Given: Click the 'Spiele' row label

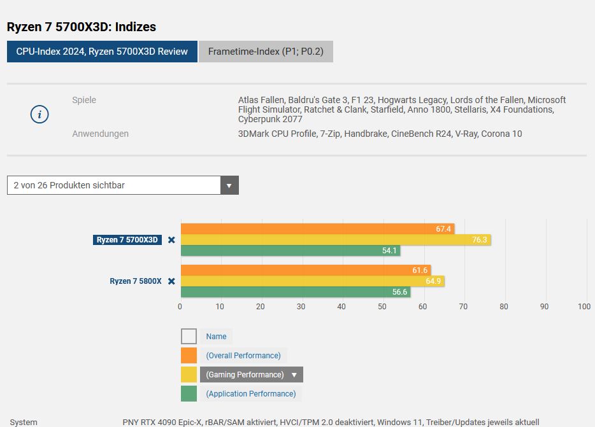Looking at the screenshot, I should click(x=84, y=100).
